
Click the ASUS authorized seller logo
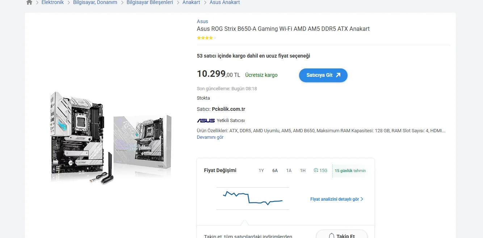206,121
